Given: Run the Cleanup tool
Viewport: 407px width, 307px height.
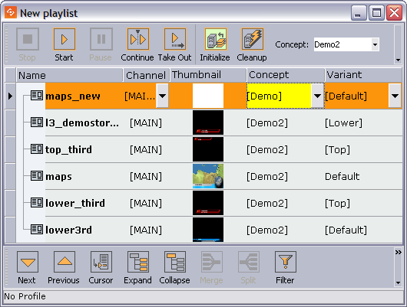Looking at the screenshot, I should [253, 39].
